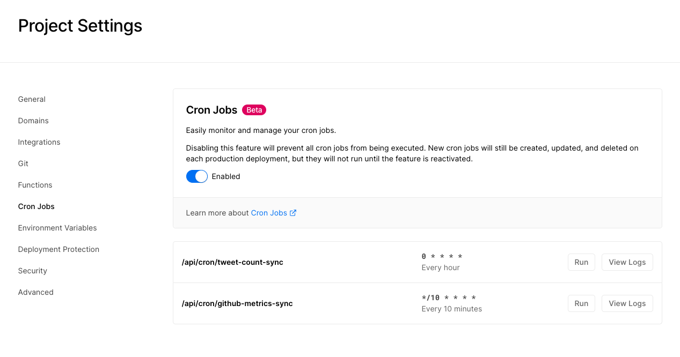Viewport: 680px width, 357px height.
Task: Open the Git settings page
Action: [x=23, y=163]
